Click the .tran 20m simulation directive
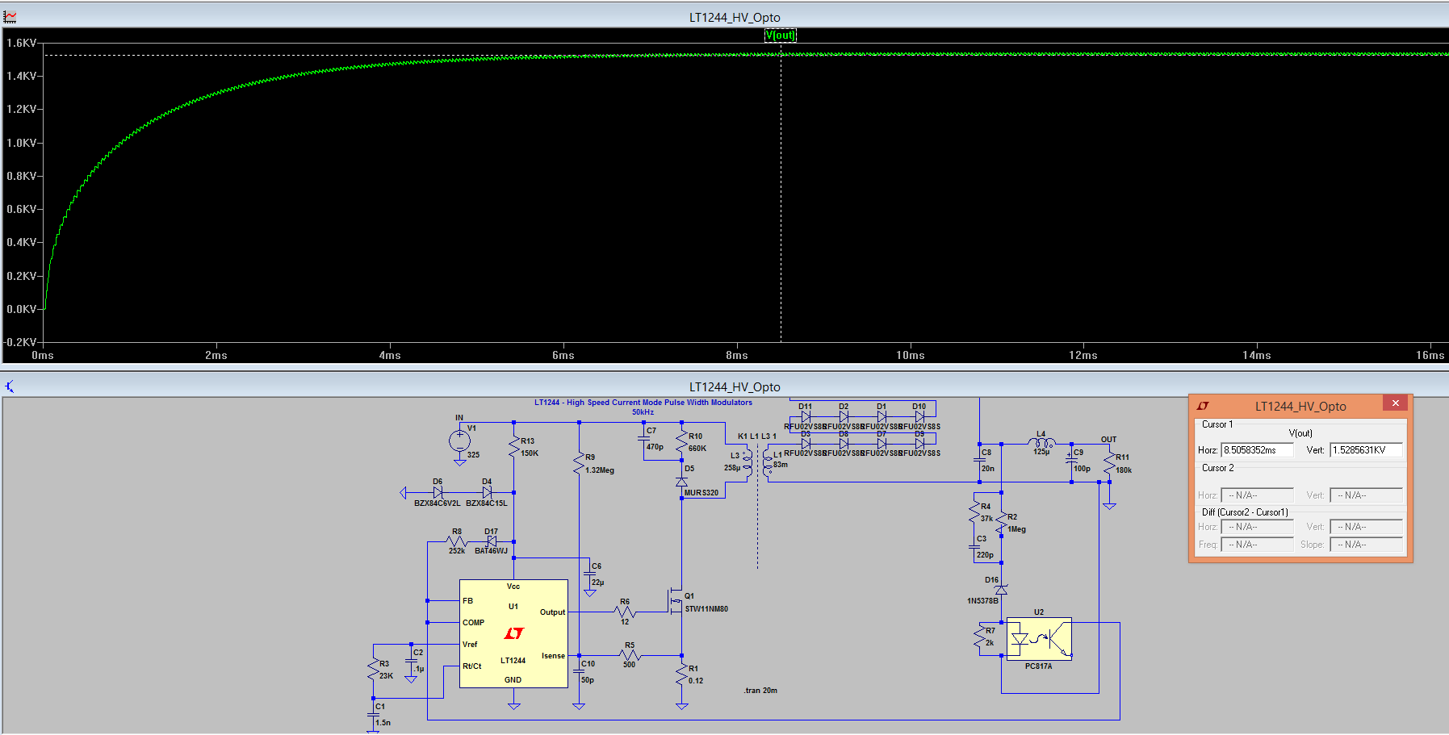 (x=760, y=691)
